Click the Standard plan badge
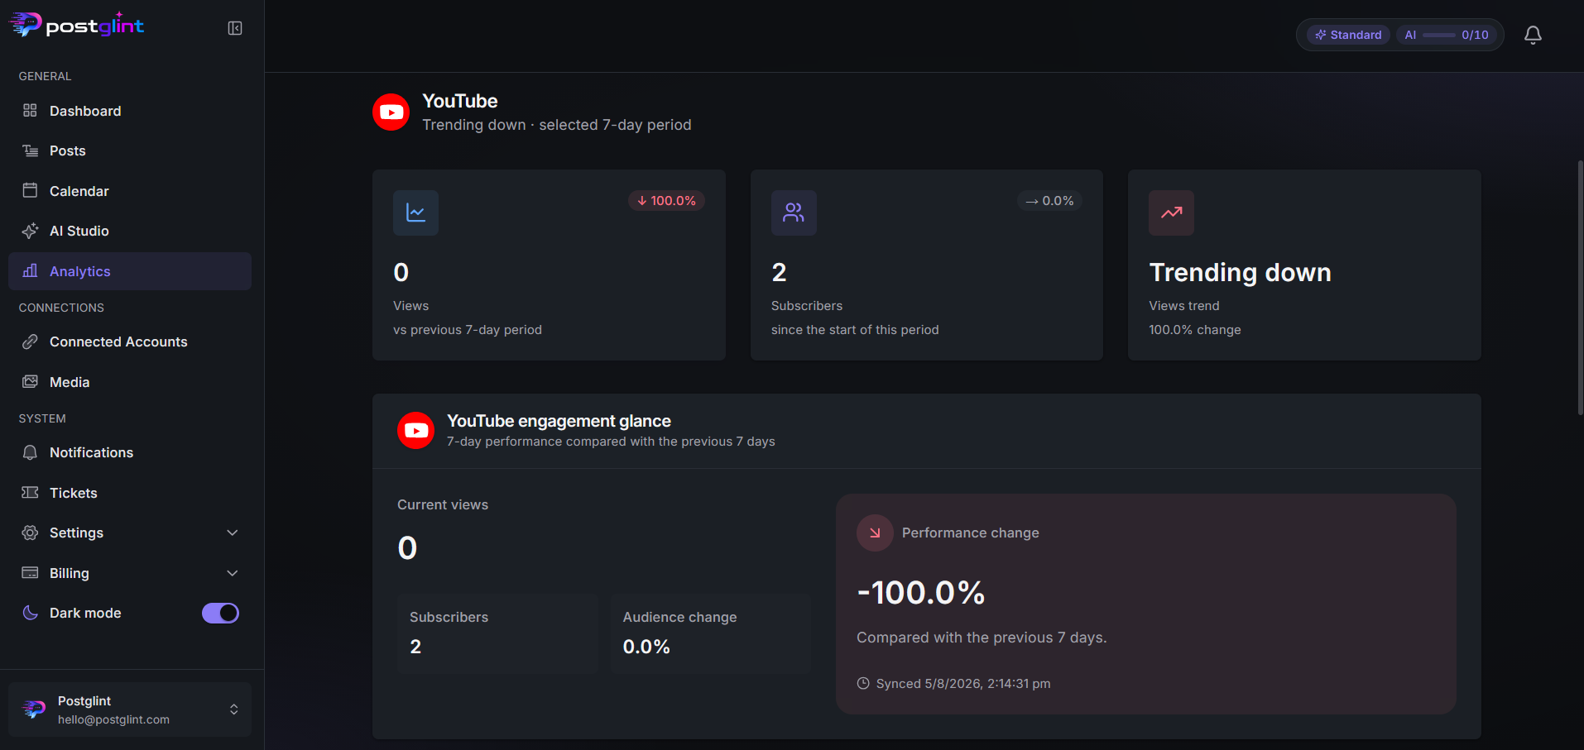Screen dimensions: 1584x750 [x=1348, y=35]
